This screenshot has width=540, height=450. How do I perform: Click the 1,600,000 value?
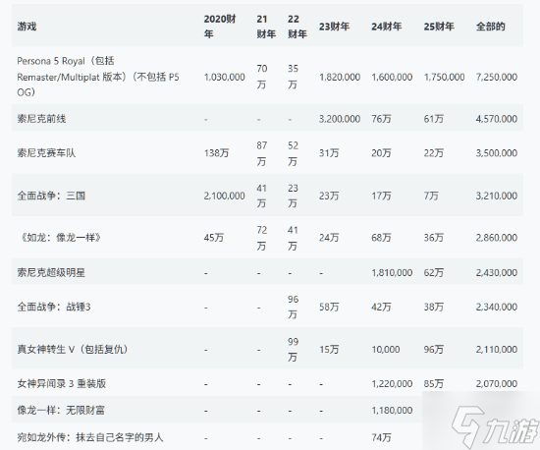click(x=392, y=77)
